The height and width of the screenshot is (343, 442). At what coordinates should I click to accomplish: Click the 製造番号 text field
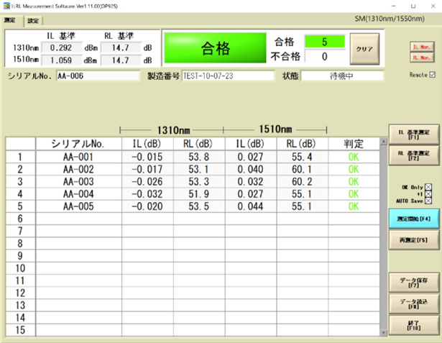click(x=228, y=75)
